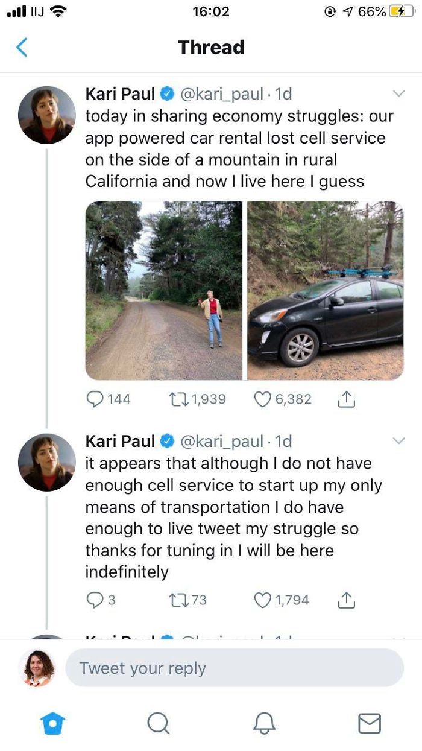Tap the battery indicator in the status bar
Image resolution: width=422 pixels, height=751 pixels.
[x=400, y=11]
